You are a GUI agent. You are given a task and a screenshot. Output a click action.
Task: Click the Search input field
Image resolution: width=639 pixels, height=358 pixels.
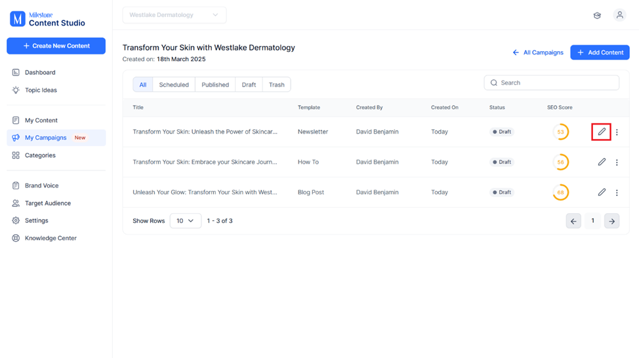pos(552,83)
